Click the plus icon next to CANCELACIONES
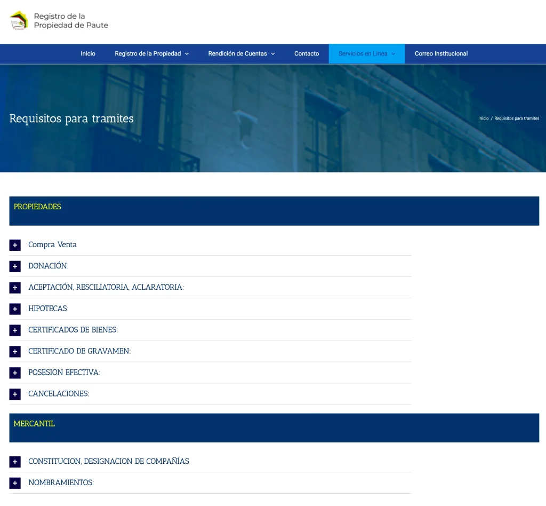Screen dimensions: 546x506 click(x=15, y=394)
